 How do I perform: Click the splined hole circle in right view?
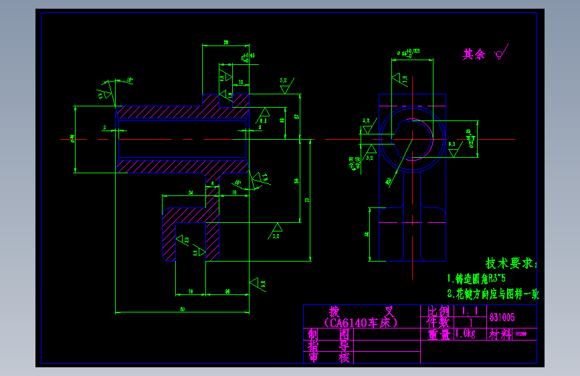pyautogui.click(x=412, y=140)
